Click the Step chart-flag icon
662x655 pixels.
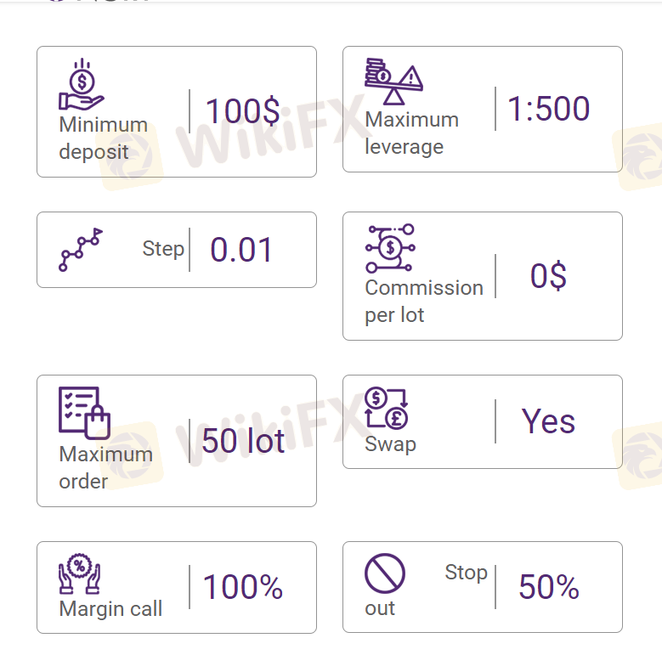tap(81, 249)
